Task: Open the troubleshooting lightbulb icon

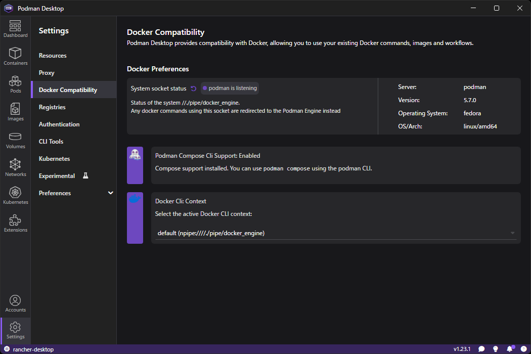Action: tap(496, 349)
